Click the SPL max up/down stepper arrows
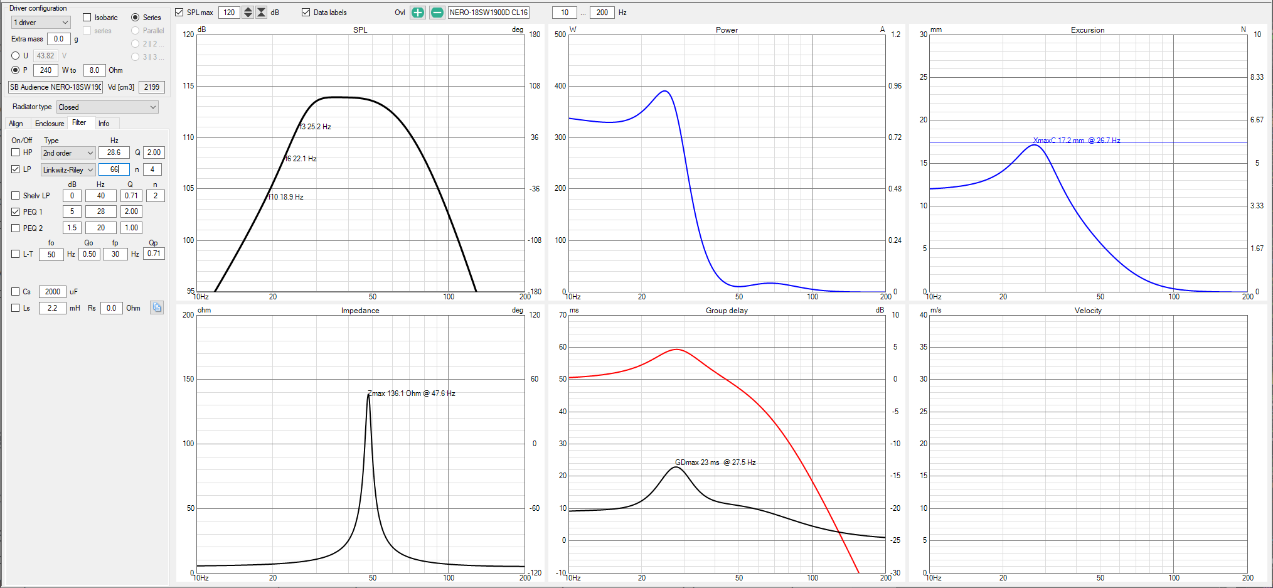The image size is (1273, 588). point(248,13)
